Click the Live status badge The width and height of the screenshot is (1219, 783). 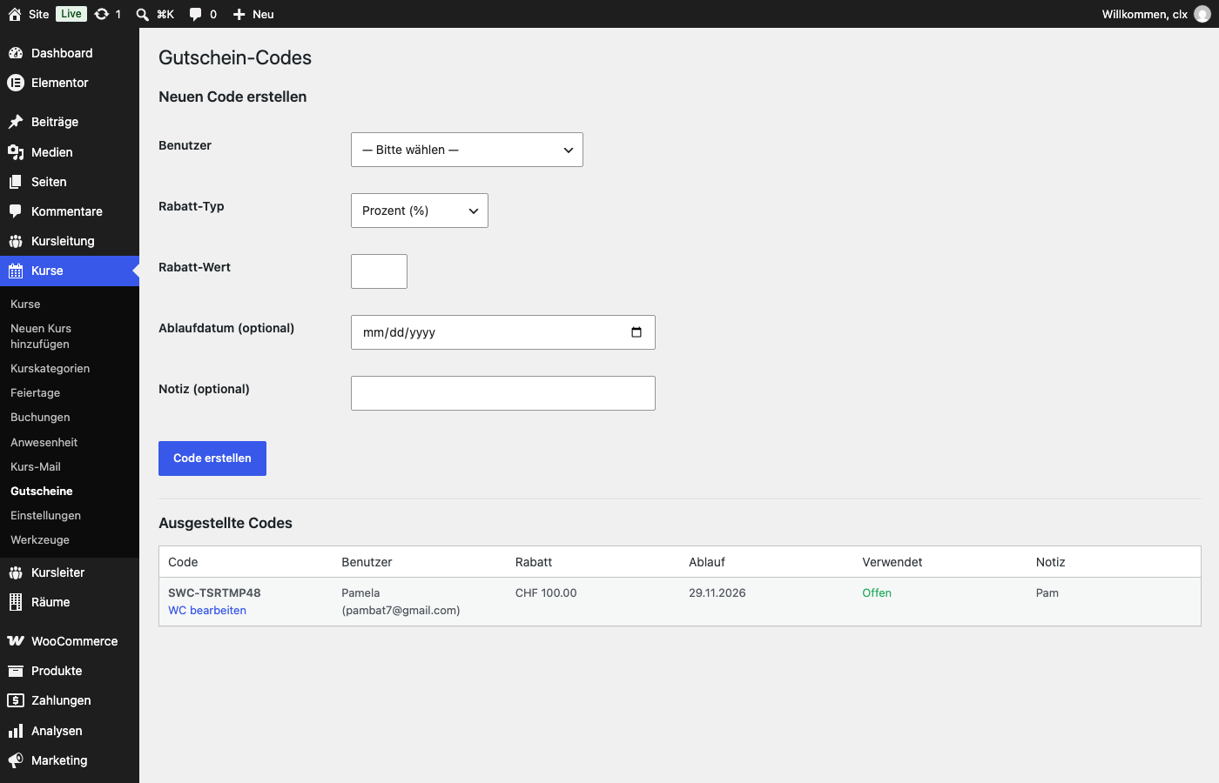[x=71, y=14]
